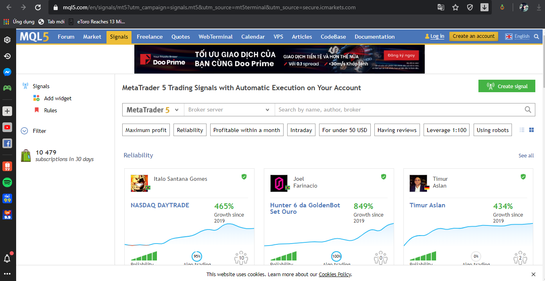Open the Forum tab
545x281 pixels.
click(66, 37)
